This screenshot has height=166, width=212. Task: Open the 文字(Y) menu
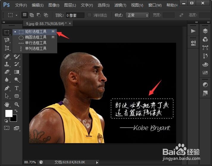pos(87,5)
